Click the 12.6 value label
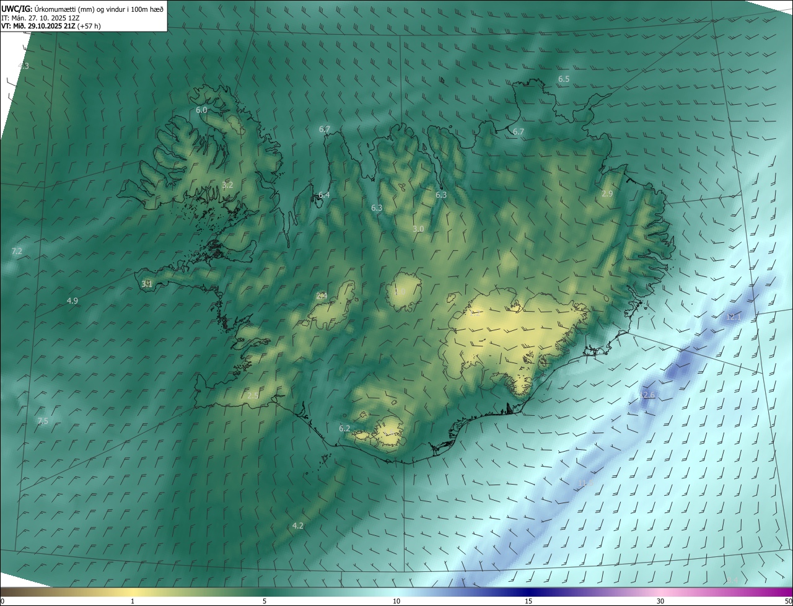793x606 pixels. tap(647, 395)
